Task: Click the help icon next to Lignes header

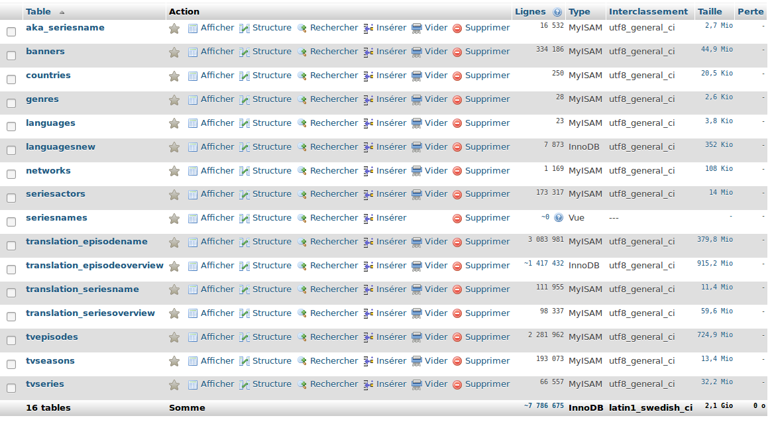Action: point(557,12)
